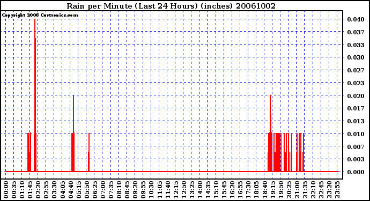Click the 23:55 time label
The width and height of the screenshot is (370, 201).
coord(337,190)
